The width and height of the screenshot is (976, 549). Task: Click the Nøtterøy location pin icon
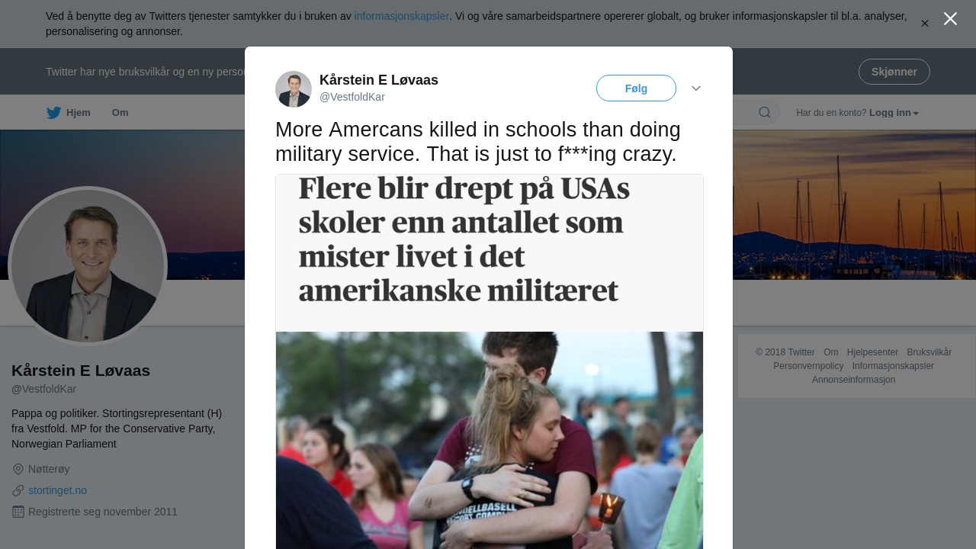click(18, 469)
